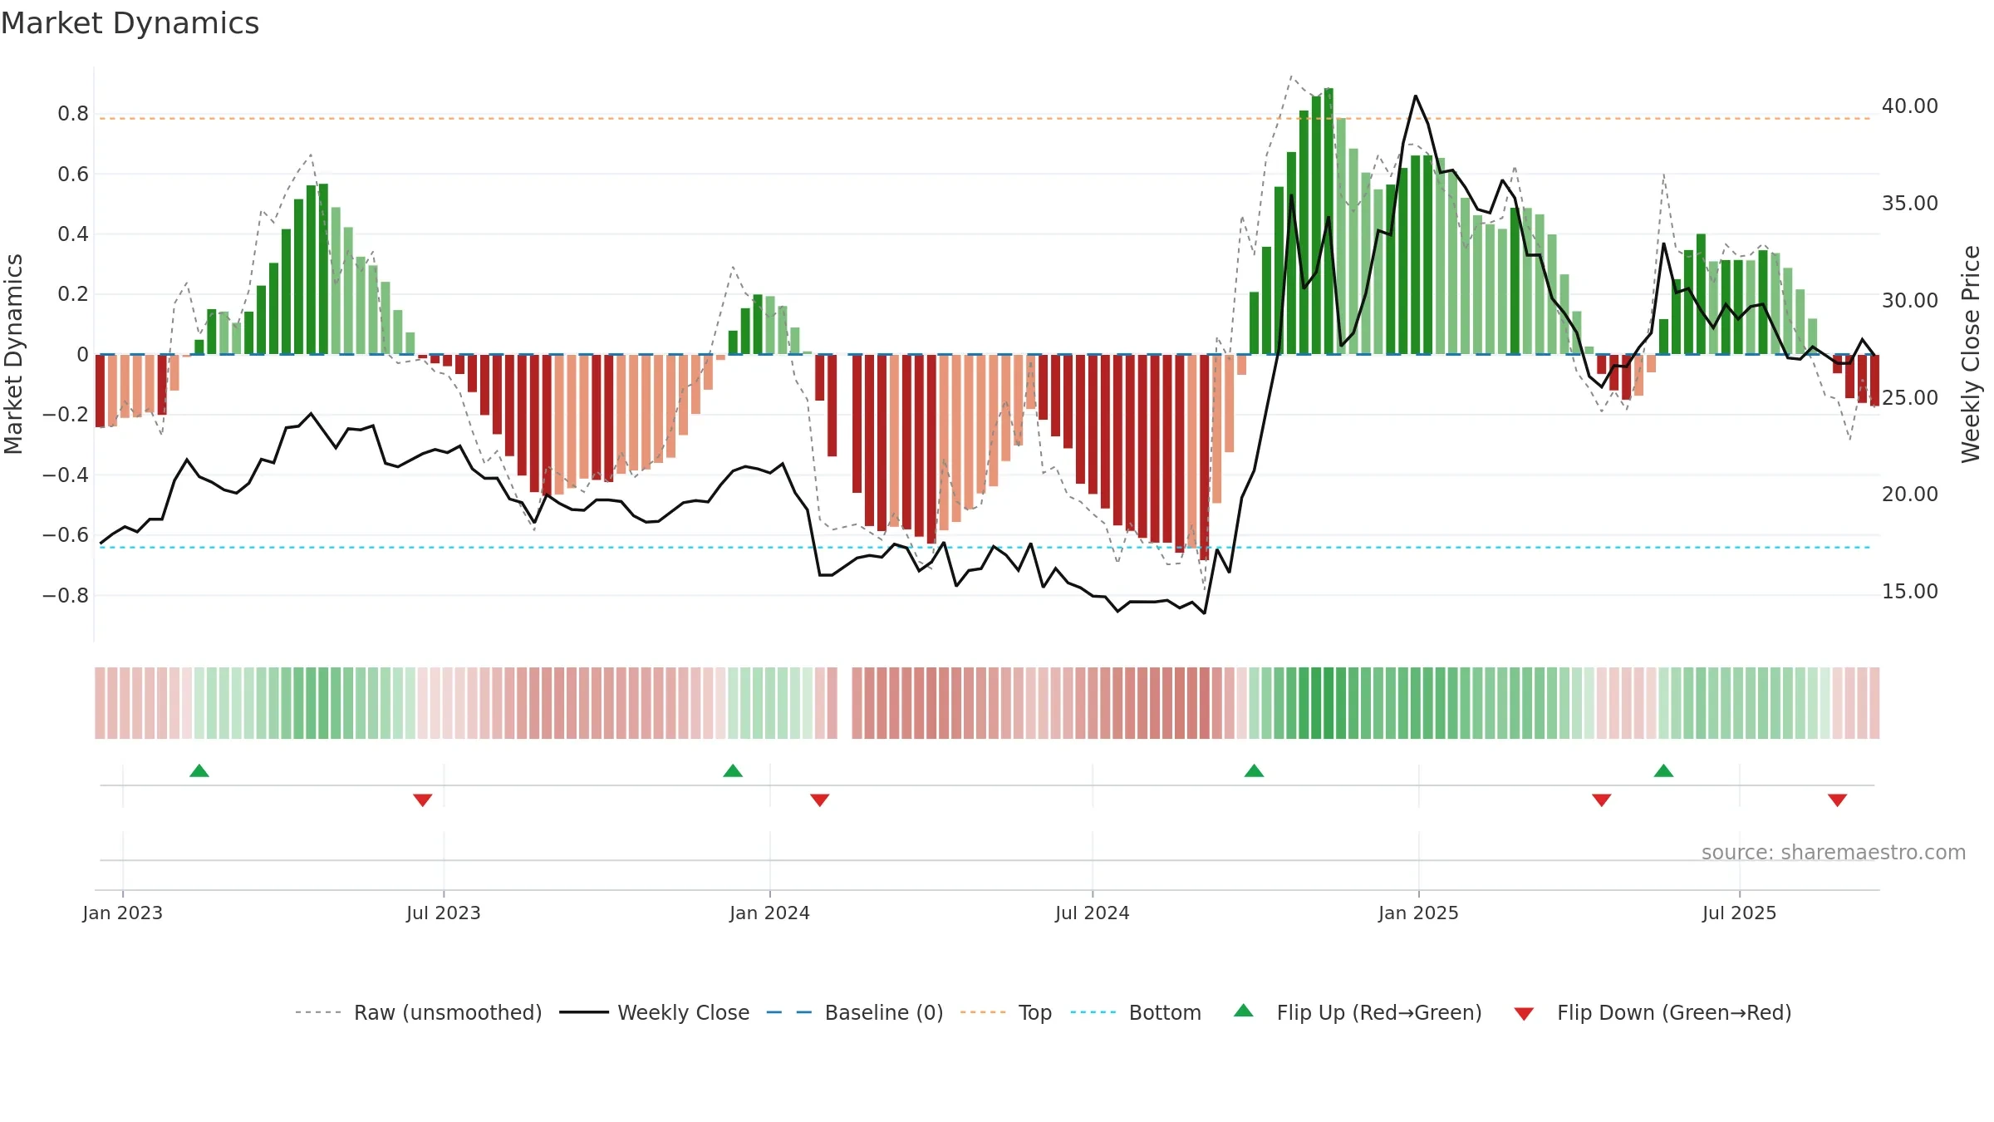The height and width of the screenshot is (1122, 1994).
Task: Click the Market Dynamics vertical axis title
Action: (x=13, y=354)
